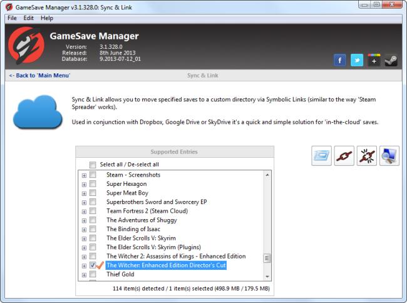Check the Super Meat Boy checkbox
Screen dimensions: 407x303
pos(93,193)
